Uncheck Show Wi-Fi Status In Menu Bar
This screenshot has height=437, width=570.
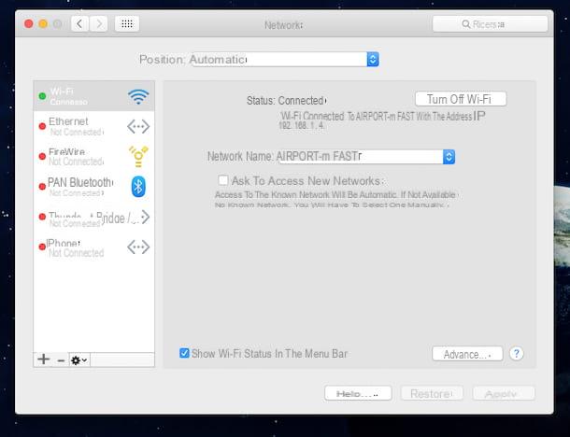click(x=184, y=353)
